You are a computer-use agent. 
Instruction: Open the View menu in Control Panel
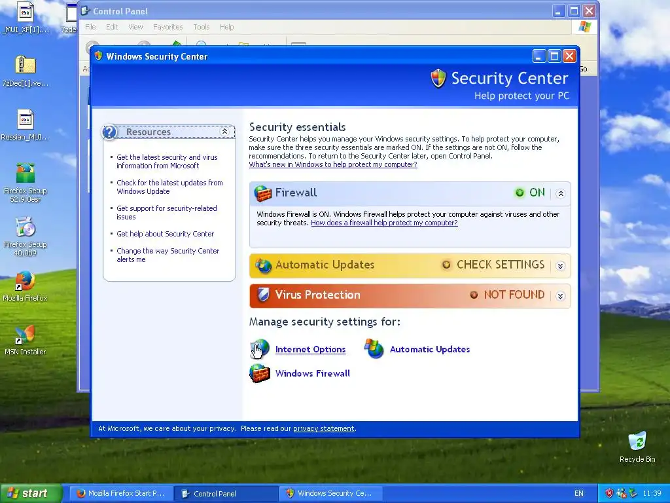pos(136,27)
